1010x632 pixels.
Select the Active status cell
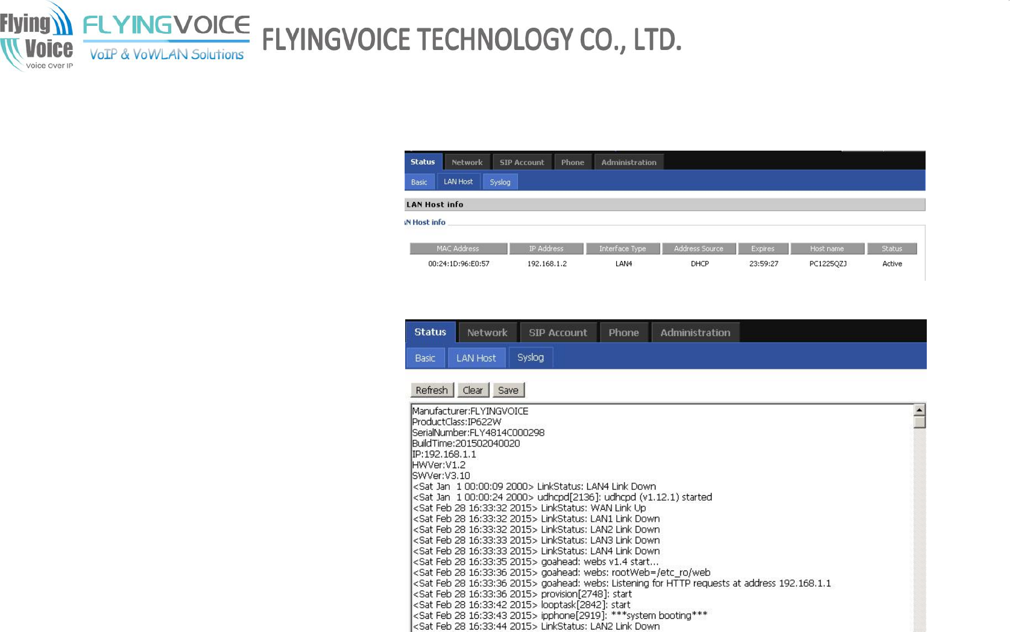click(x=892, y=264)
